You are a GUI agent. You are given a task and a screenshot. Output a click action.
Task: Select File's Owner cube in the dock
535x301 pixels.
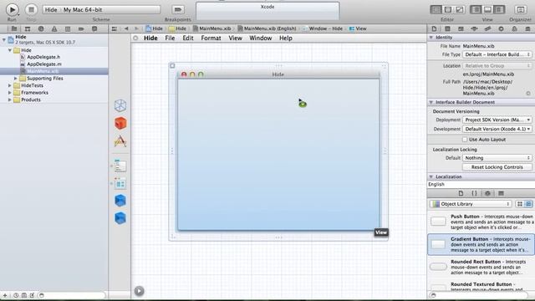point(120,105)
